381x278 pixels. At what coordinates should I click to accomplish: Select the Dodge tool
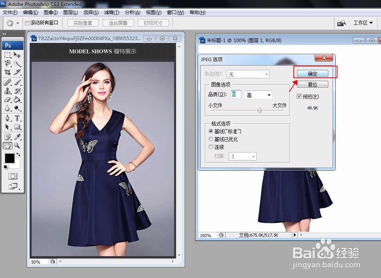(x=17, y=108)
